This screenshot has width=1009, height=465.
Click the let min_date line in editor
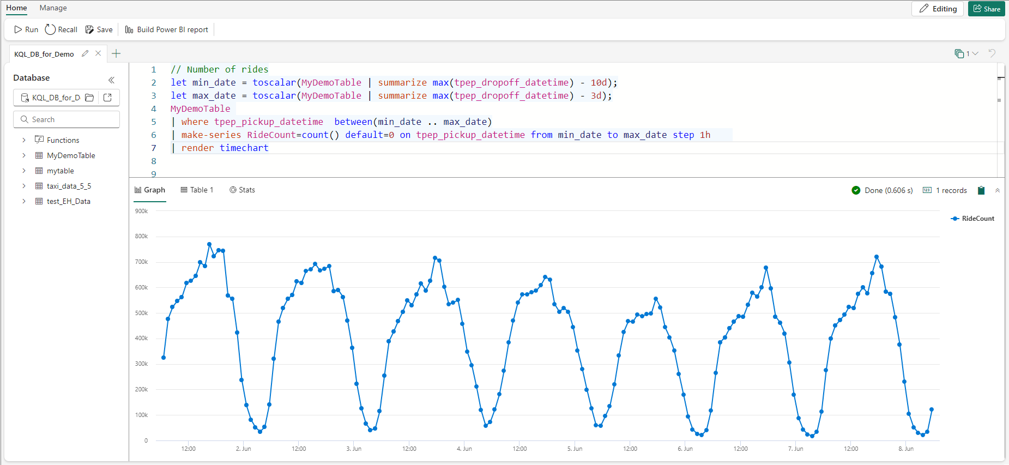point(394,82)
